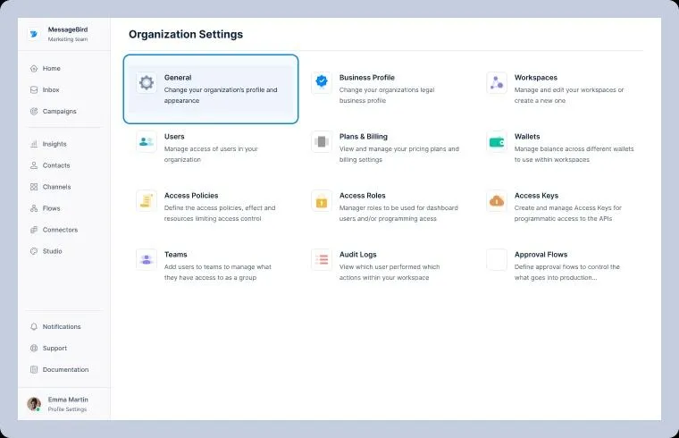Click the Wallets green wallet icon

tap(497, 141)
